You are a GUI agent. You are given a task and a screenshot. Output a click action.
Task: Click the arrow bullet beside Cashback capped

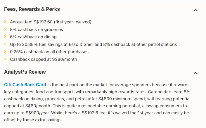click(x=5, y=59)
